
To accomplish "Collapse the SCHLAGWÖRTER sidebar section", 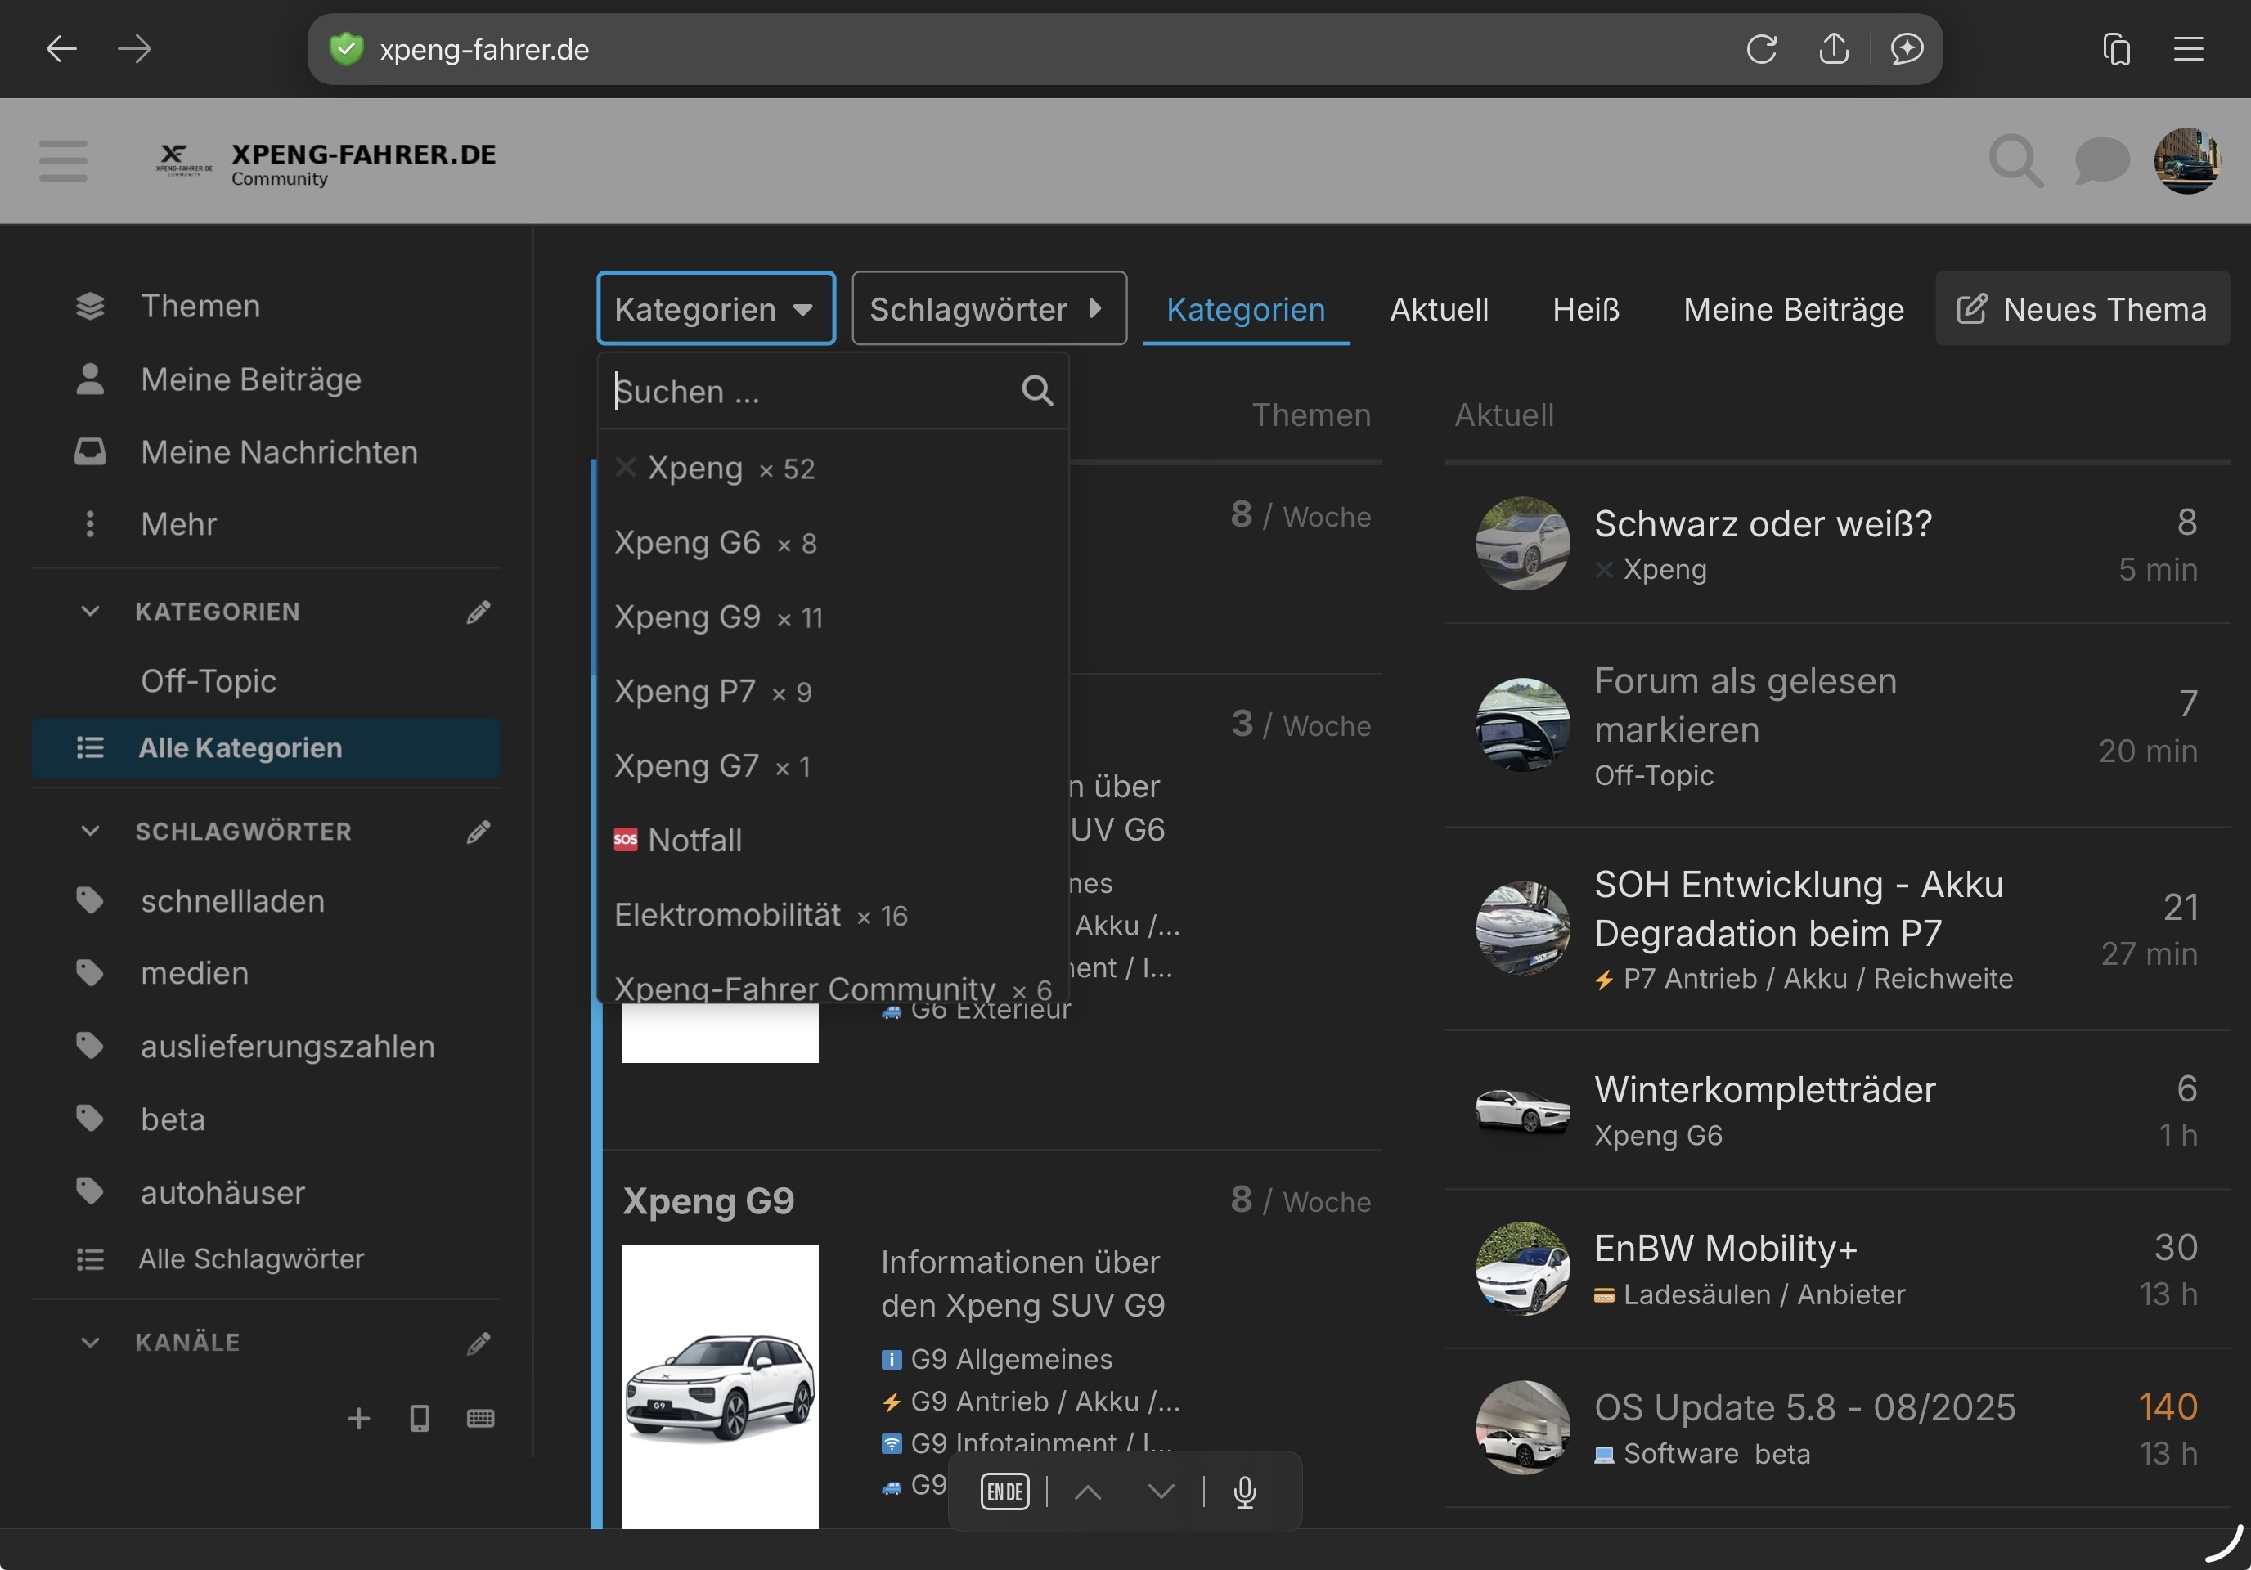I will tap(90, 831).
